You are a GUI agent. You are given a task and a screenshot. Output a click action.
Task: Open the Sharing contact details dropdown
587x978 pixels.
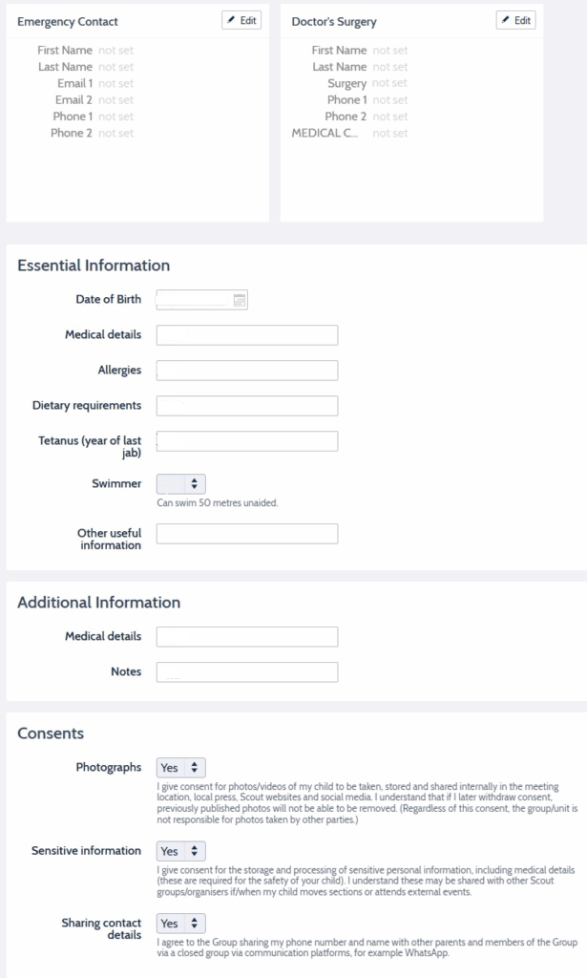[180, 924]
